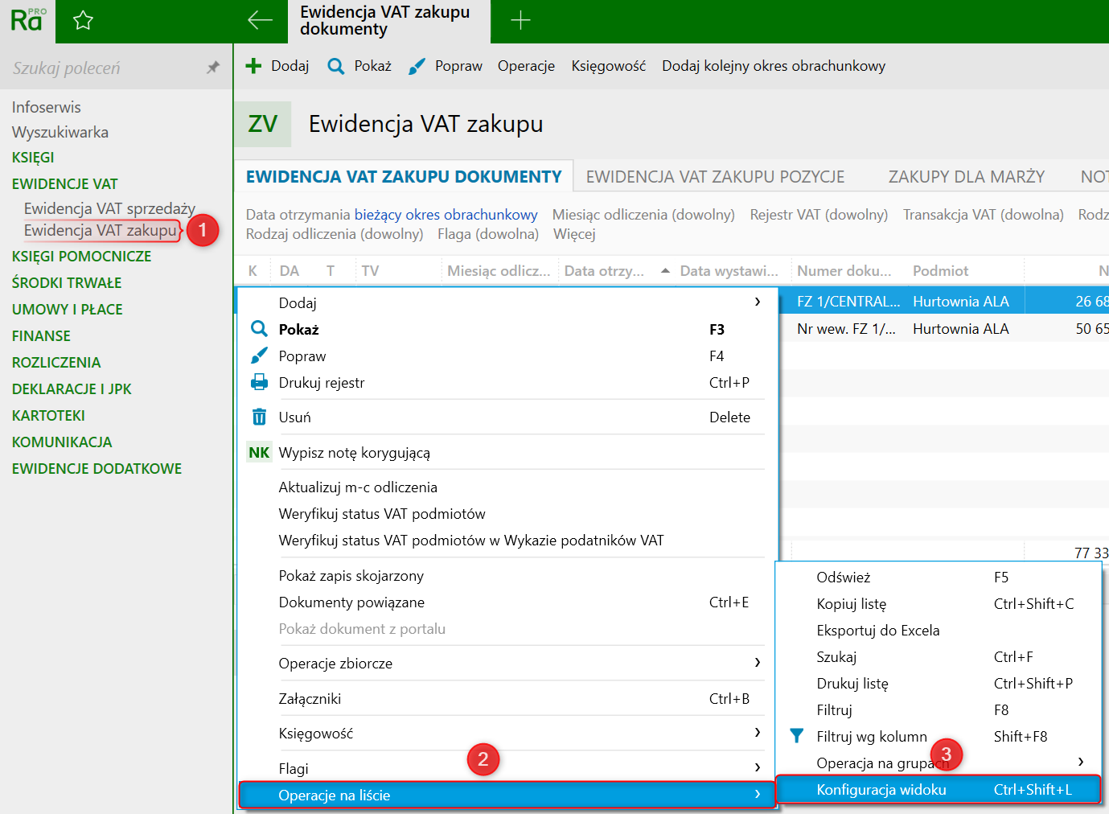This screenshot has width=1109, height=814.
Task: Expand the Operacja na grupach submenu
Action: point(1080,762)
